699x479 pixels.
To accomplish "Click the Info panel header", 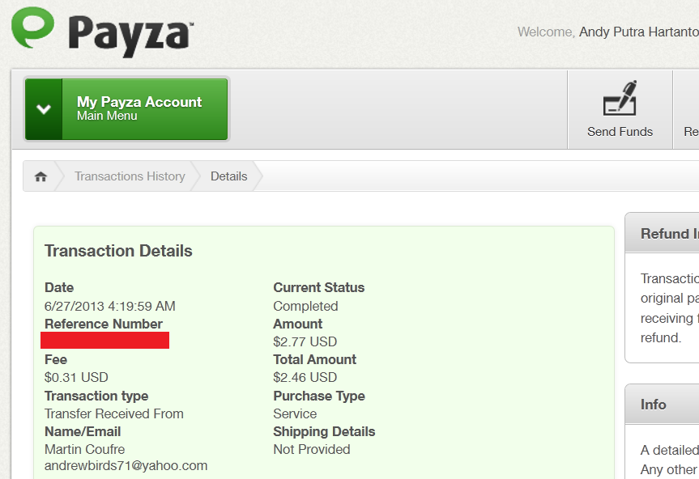I will point(663,405).
